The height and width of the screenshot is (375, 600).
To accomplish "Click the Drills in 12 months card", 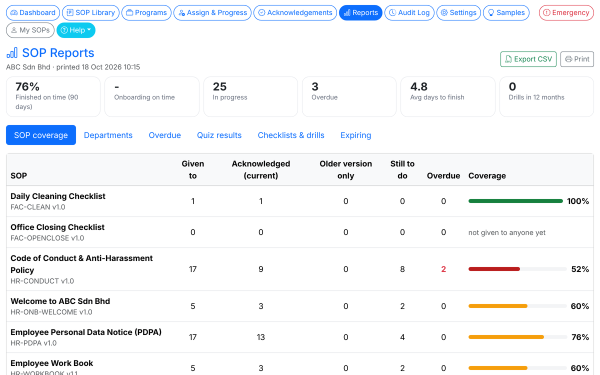I will click(546, 96).
